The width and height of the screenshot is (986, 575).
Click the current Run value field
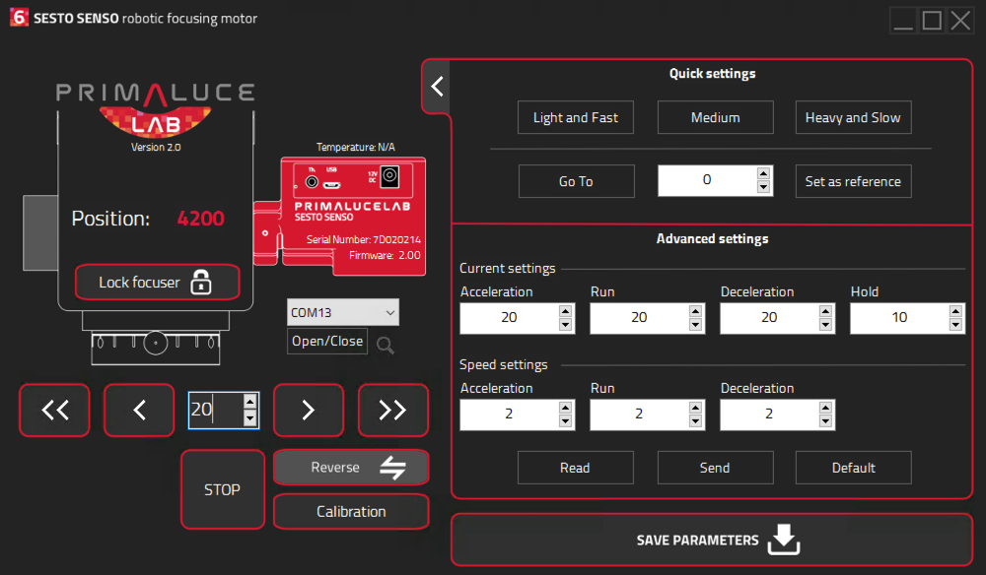click(639, 318)
